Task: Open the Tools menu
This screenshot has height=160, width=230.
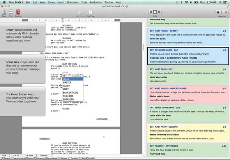Action: (x=84, y=2)
